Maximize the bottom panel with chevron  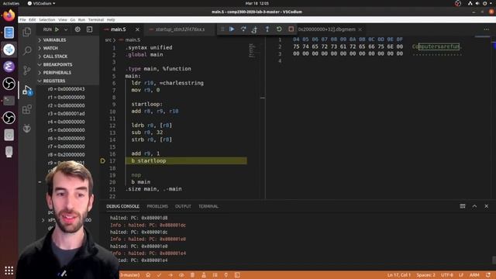click(474, 206)
